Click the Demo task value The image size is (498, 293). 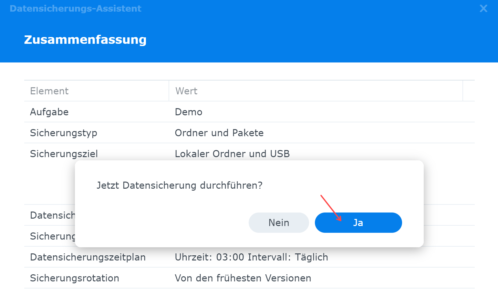coord(189,112)
